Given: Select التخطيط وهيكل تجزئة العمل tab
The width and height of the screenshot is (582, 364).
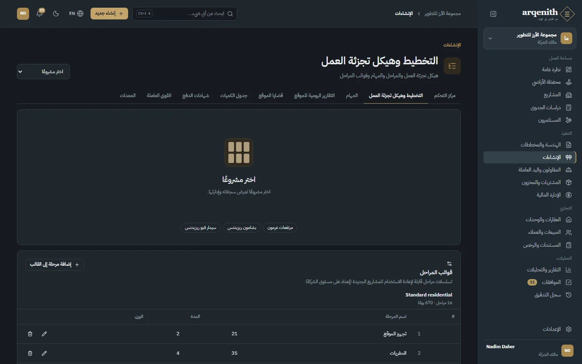Looking at the screenshot, I should coord(396,95).
